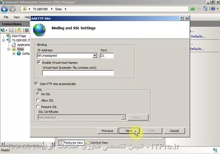This screenshot has width=220, height=154.
Task: Open the Help icon dropdown arrow
Action: click(218, 9)
